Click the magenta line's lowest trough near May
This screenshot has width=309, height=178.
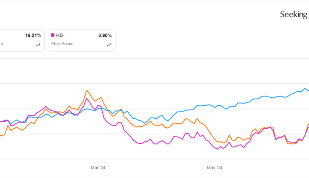[x=217, y=149]
